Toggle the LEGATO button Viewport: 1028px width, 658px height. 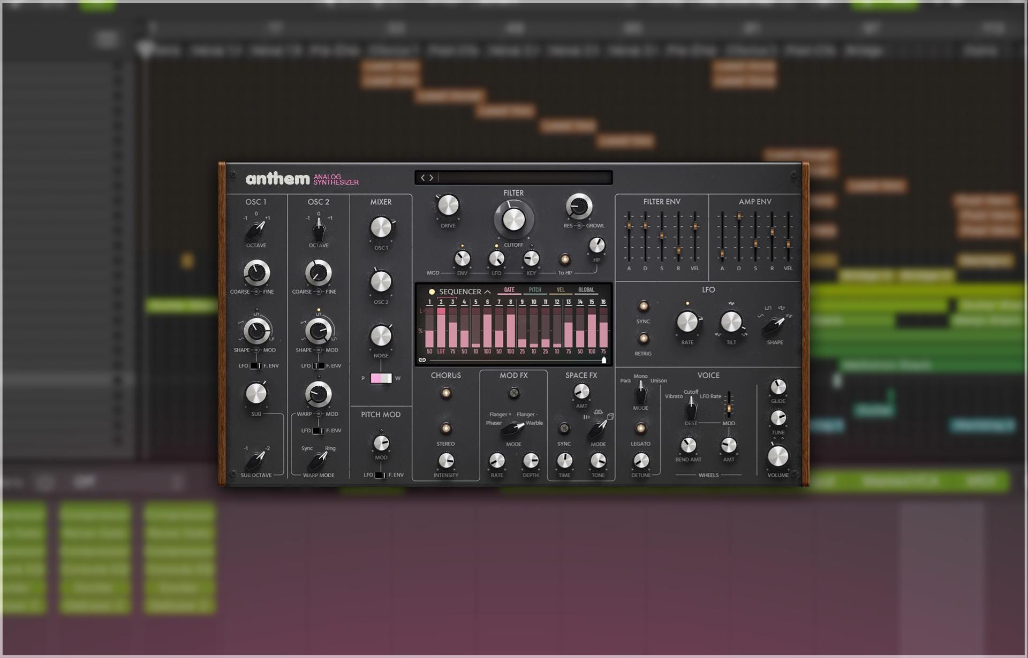pos(641,429)
